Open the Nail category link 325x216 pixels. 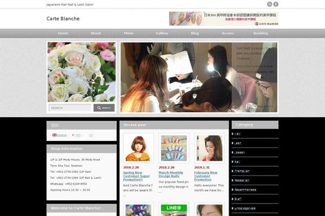[237, 162]
